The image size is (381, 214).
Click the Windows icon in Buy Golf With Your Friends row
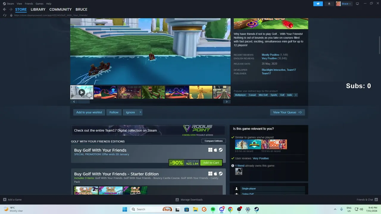tap(210, 150)
